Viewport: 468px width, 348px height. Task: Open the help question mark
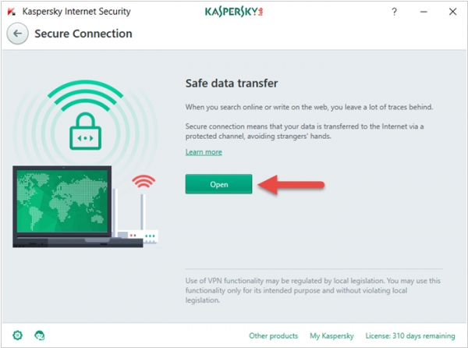coord(394,12)
